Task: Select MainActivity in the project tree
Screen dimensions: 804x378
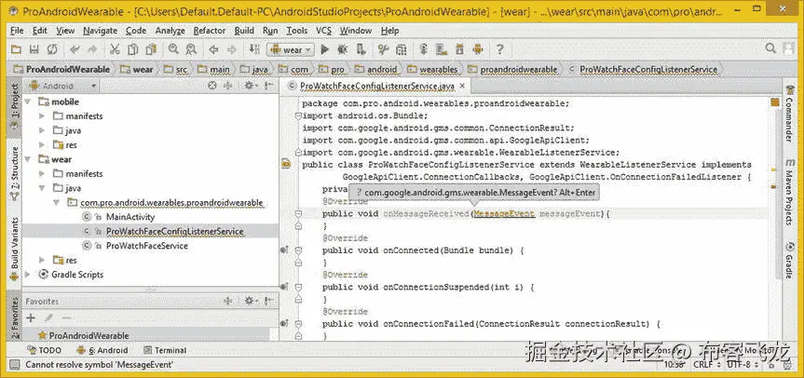Action: click(130, 217)
